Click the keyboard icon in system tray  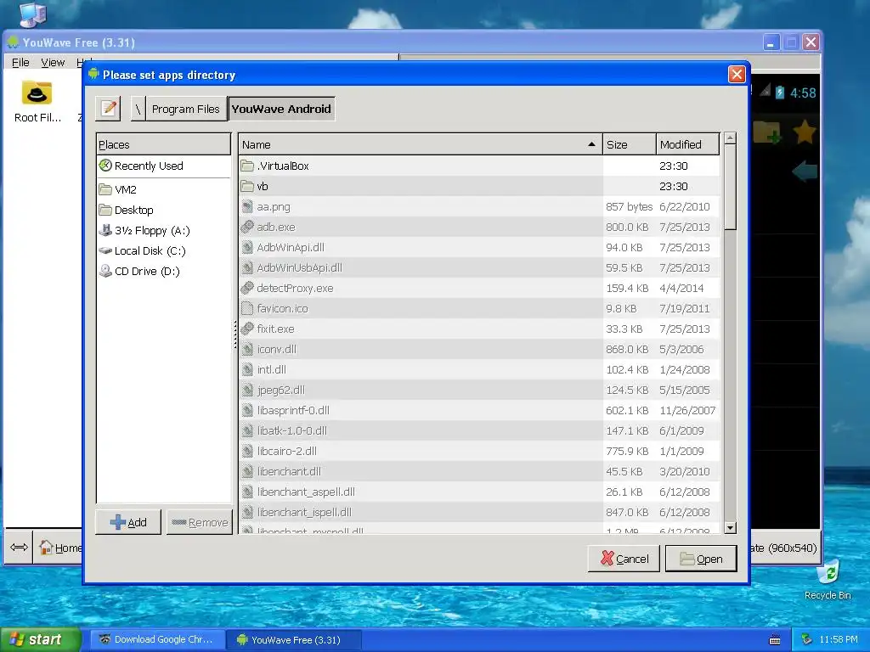[775, 640]
